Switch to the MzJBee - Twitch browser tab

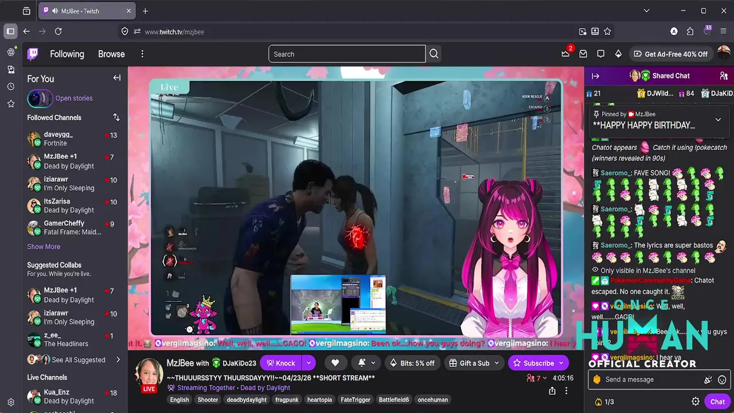tap(87, 11)
